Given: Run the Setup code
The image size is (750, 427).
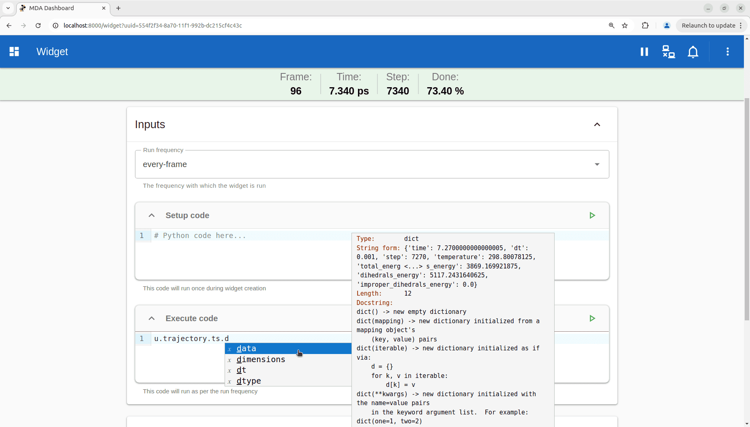Looking at the screenshot, I should pos(592,215).
